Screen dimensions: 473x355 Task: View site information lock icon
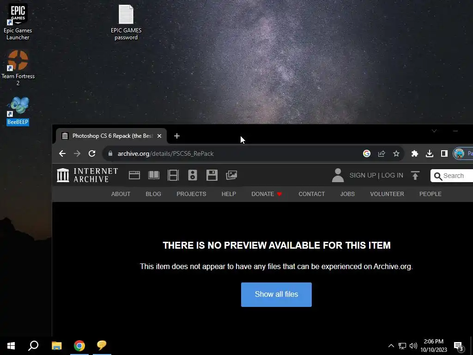tap(110, 153)
